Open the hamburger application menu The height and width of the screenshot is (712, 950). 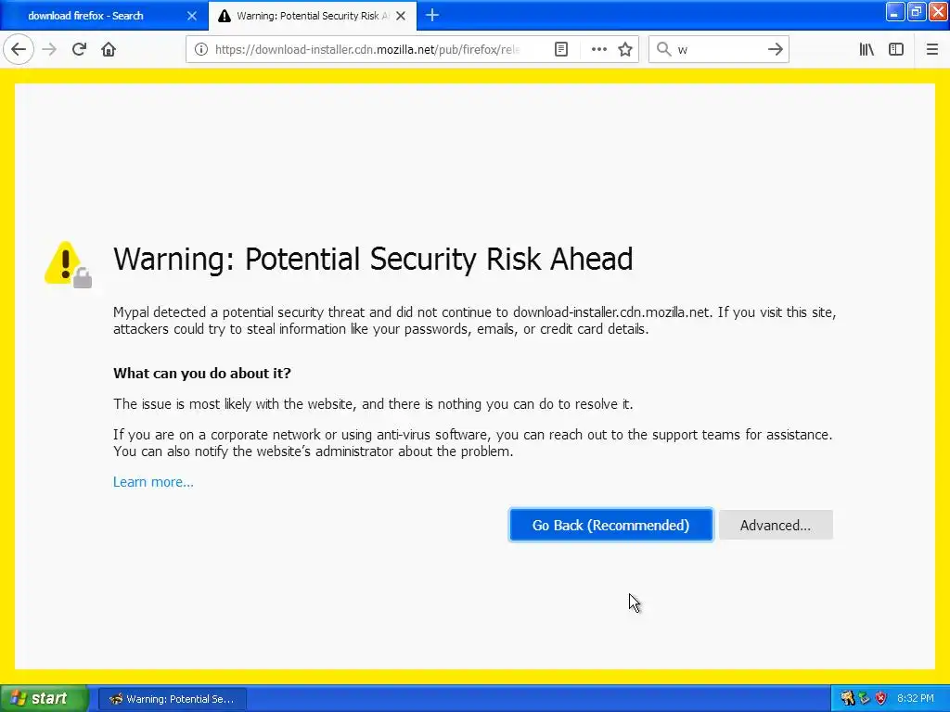click(x=931, y=49)
